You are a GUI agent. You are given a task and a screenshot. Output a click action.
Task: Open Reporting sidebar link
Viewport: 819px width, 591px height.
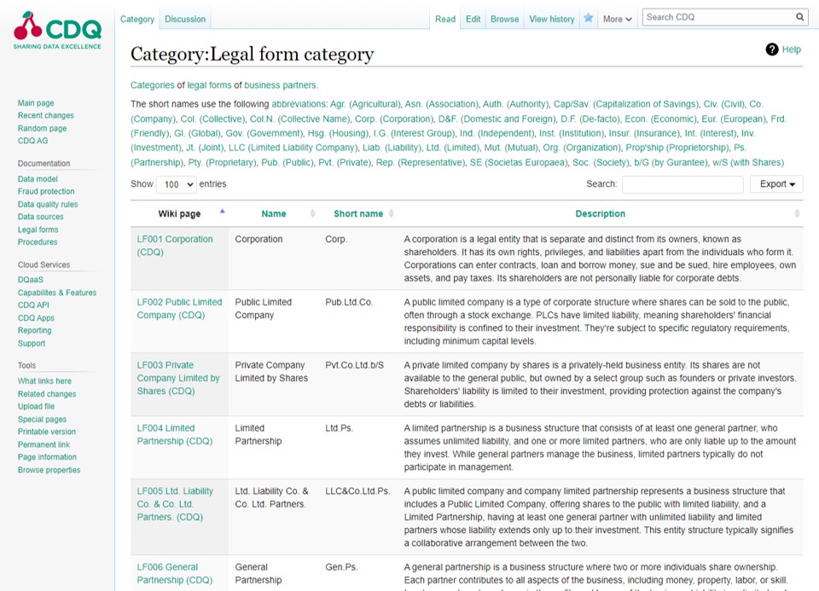[34, 331]
